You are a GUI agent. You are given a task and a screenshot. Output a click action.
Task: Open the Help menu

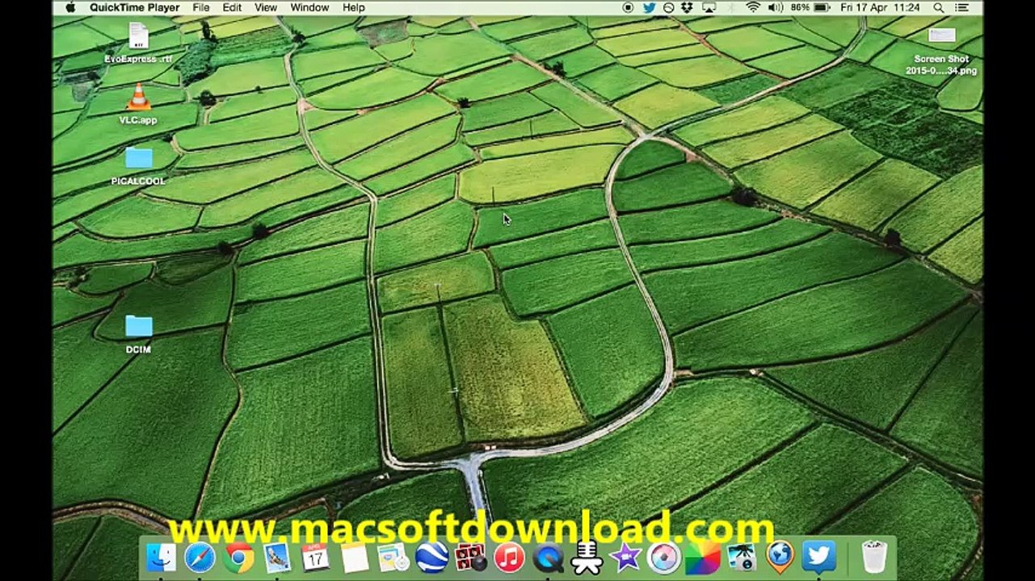coord(354,7)
